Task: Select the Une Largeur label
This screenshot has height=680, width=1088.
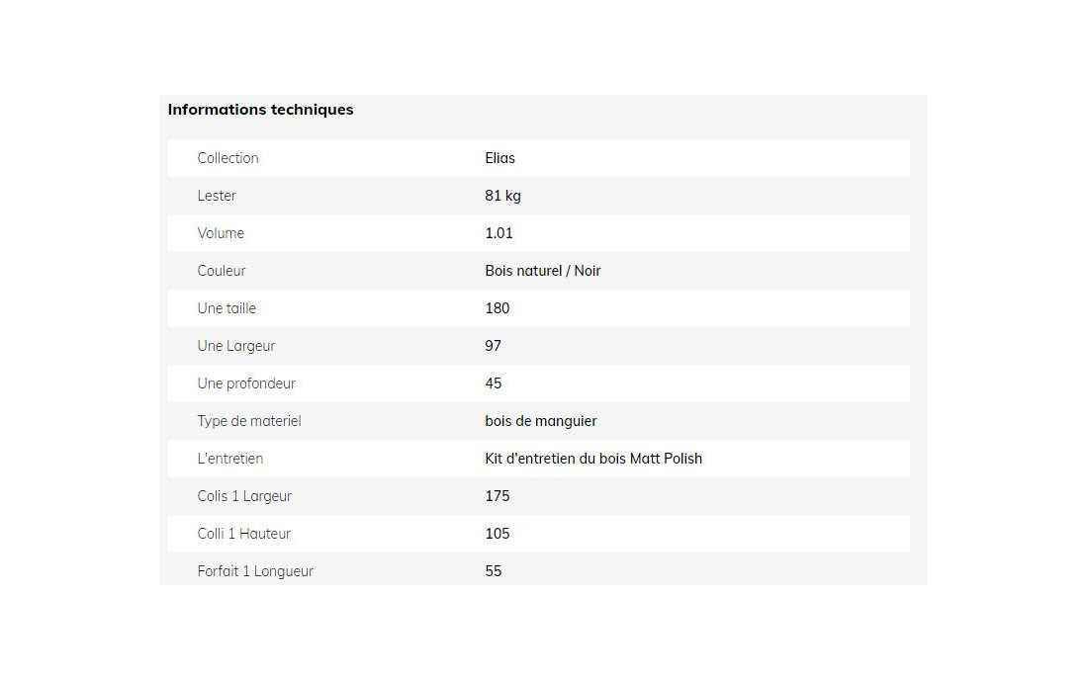Action: click(x=236, y=346)
